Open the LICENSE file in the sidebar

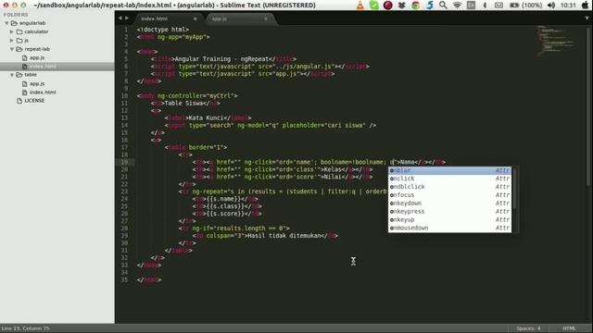34,101
